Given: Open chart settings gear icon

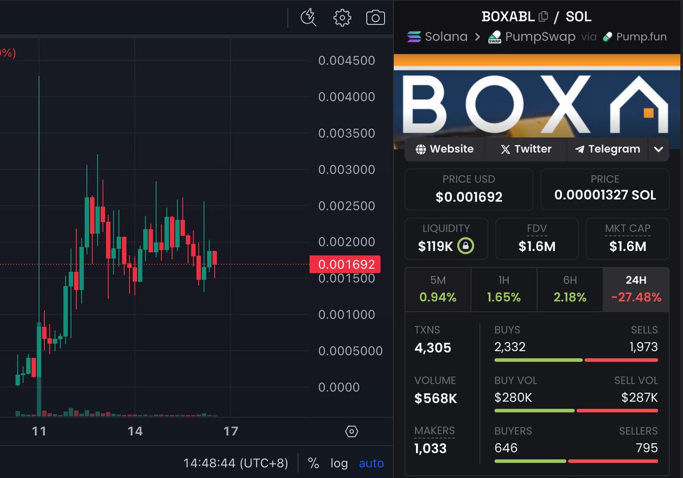Looking at the screenshot, I should pyautogui.click(x=342, y=17).
